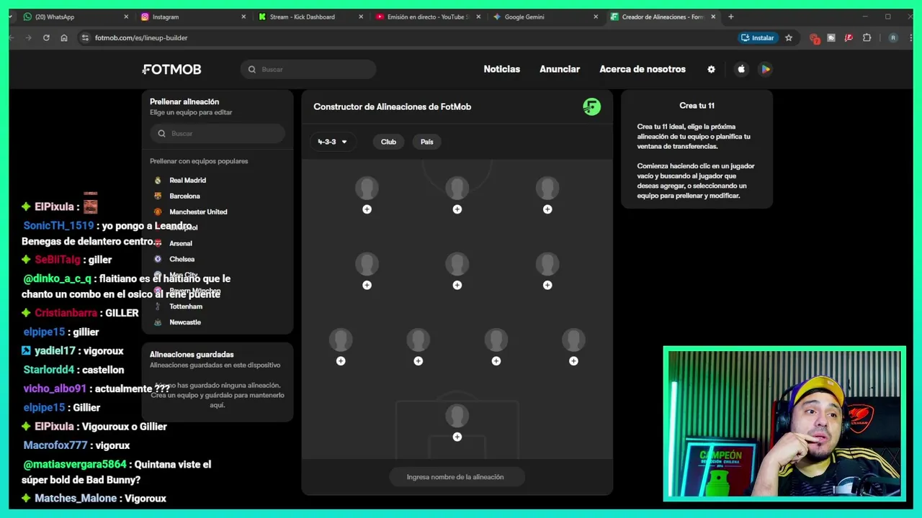922x518 pixels.
Task: Close the Google Gemini tab
Action: point(596,17)
